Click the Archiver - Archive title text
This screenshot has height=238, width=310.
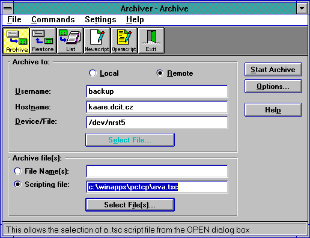click(x=154, y=8)
